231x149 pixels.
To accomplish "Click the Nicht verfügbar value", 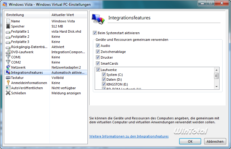I will coord(64,88).
